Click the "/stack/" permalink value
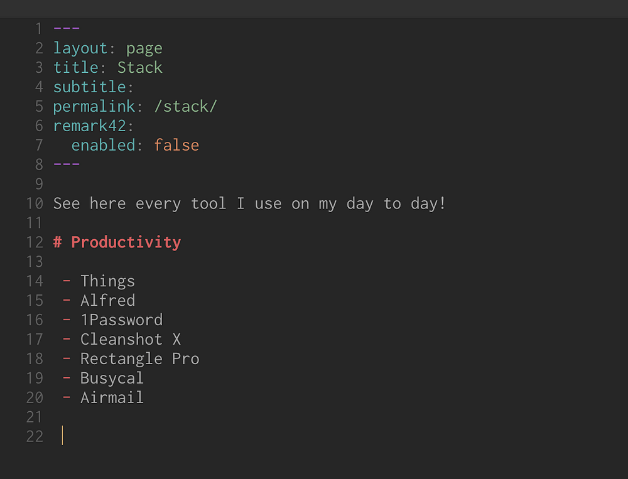This screenshot has width=628, height=479. pyautogui.click(x=185, y=106)
